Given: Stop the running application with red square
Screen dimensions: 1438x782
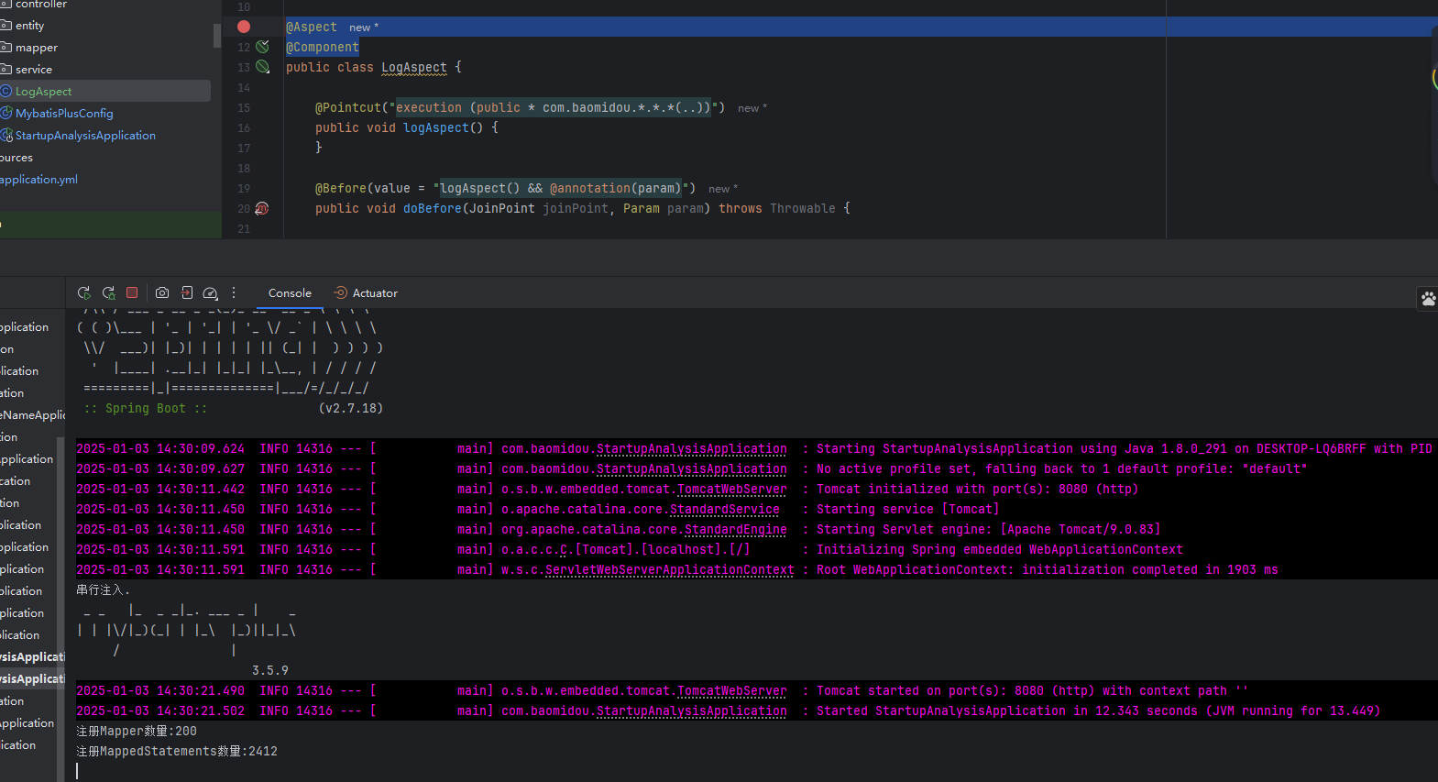Looking at the screenshot, I should (132, 293).
